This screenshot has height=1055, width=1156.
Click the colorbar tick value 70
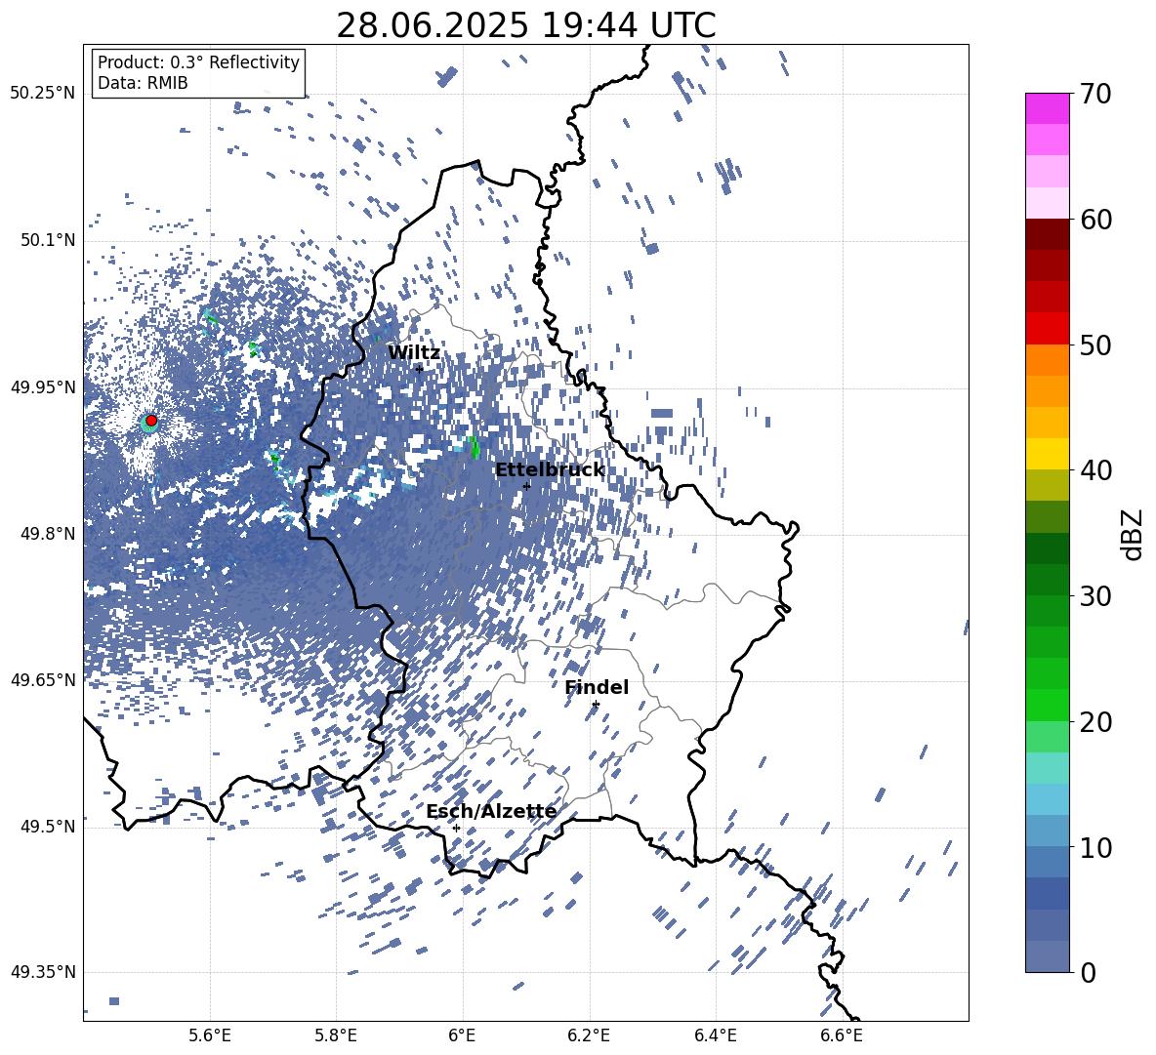click(1095, 95)
